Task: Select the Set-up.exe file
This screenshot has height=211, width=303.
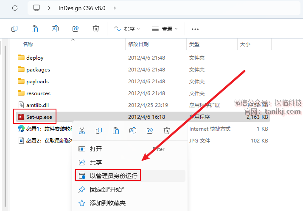Action: [x=39, y=117]
